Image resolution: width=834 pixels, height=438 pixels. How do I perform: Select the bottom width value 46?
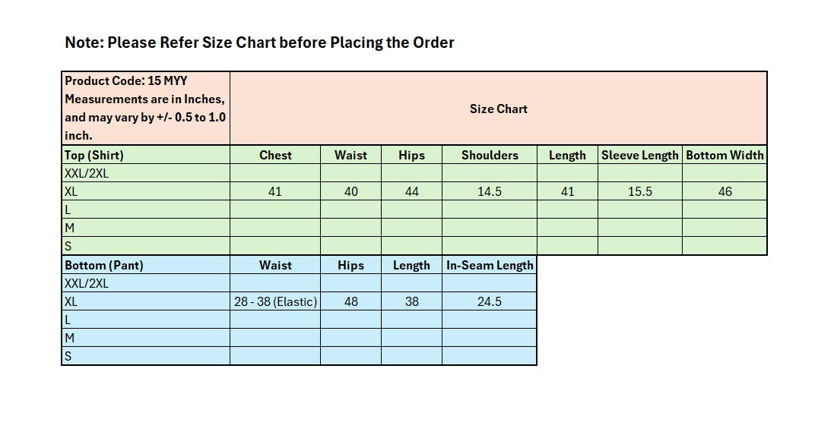tap(725, 191)
